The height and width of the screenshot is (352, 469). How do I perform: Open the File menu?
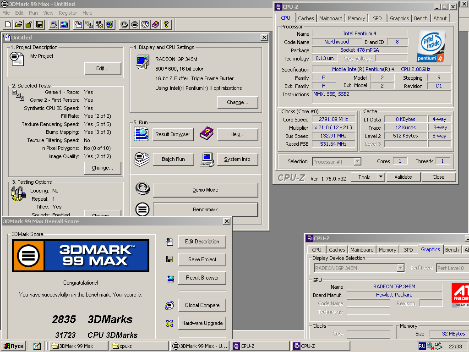pos(6,13)
